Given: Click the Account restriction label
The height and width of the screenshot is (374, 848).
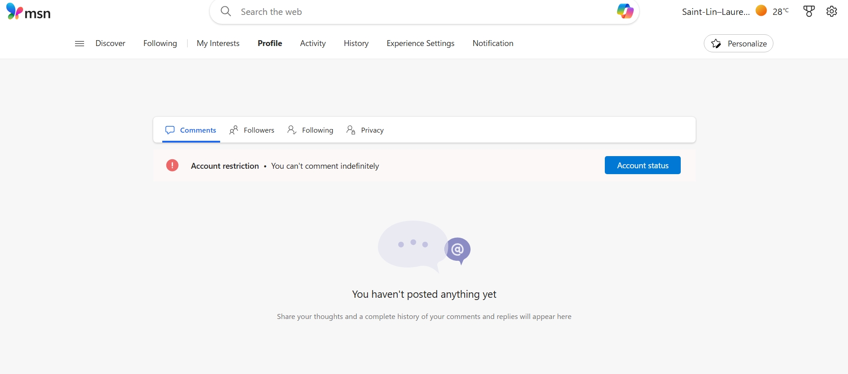Looking at the screenshot, I should pos(225,166).
